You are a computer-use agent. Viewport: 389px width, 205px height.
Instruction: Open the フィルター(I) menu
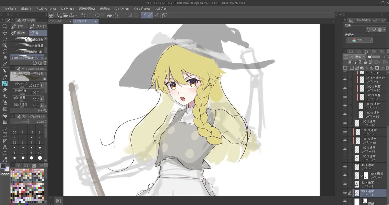click(122, 8)
